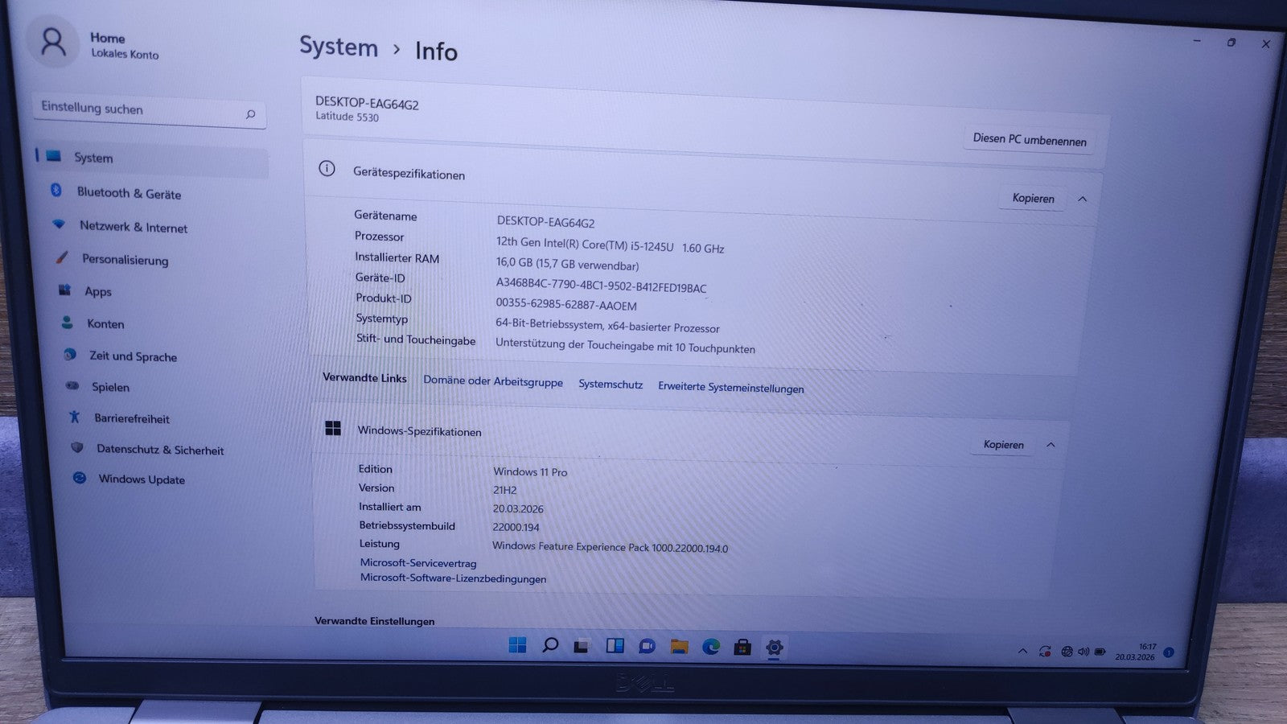This screenshot has width=1287, height=724.
Task: Click the Zeit und Sprache globe icon
Action: coord(70,354)
